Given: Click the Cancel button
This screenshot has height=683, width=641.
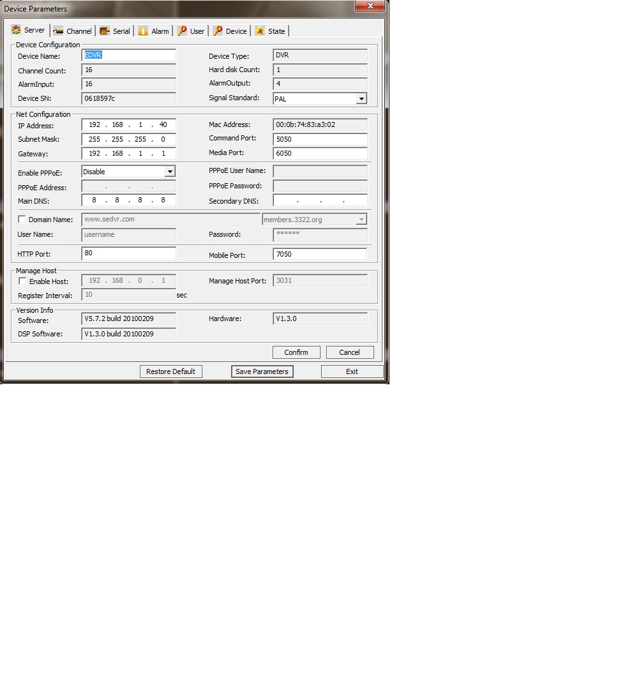Looking at the screenshot, I should pyautogui.click(x=349, y=352).
